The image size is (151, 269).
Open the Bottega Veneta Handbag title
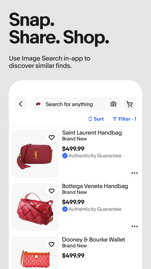pyautogui.click(x=95, y=186)
